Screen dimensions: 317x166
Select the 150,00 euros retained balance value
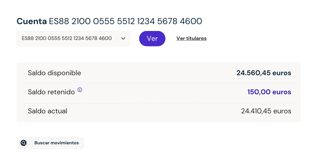click(x=269, y=92)
